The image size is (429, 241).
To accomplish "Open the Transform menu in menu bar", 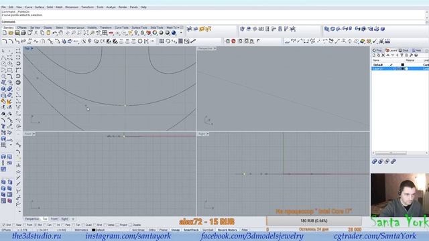I will tap(87, 7).
